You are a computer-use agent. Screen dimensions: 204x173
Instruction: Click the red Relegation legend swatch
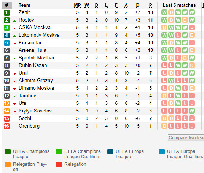[59, 164]
